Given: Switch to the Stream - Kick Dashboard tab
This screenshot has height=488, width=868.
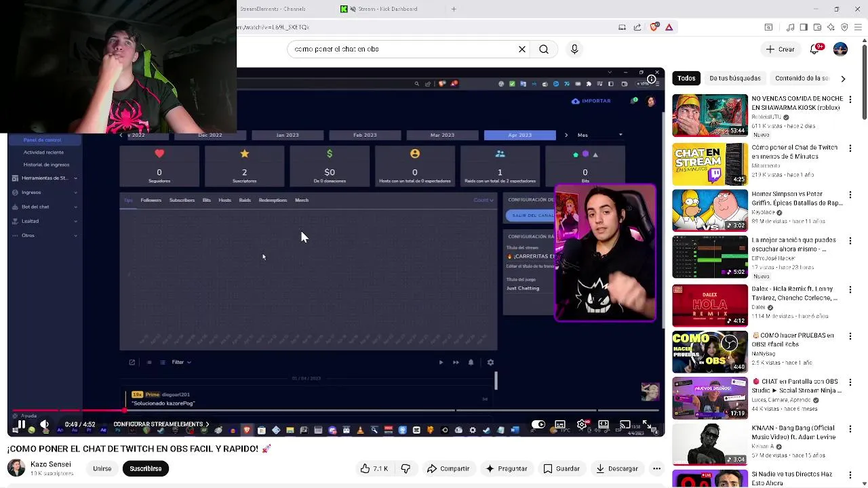Looking at the screenshot, I should 387,9.
